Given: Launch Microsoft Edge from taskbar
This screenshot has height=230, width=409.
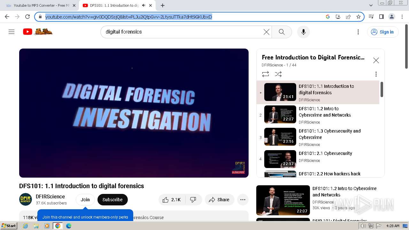Looking at the screenshot, I should pyautogui.click(x=69, y=226).
